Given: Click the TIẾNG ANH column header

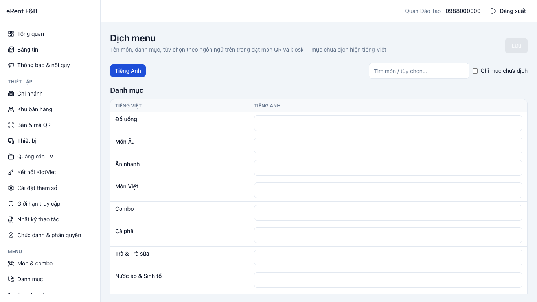Looking at the screenshot, I should [x=267, y=106].
